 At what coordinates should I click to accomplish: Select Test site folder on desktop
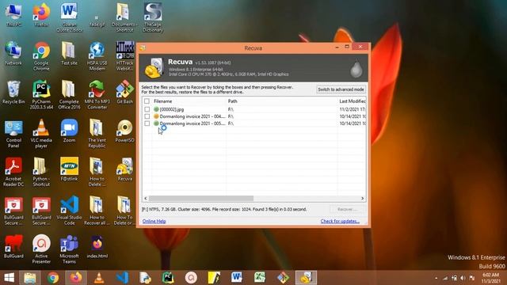[x=69, y=54]
